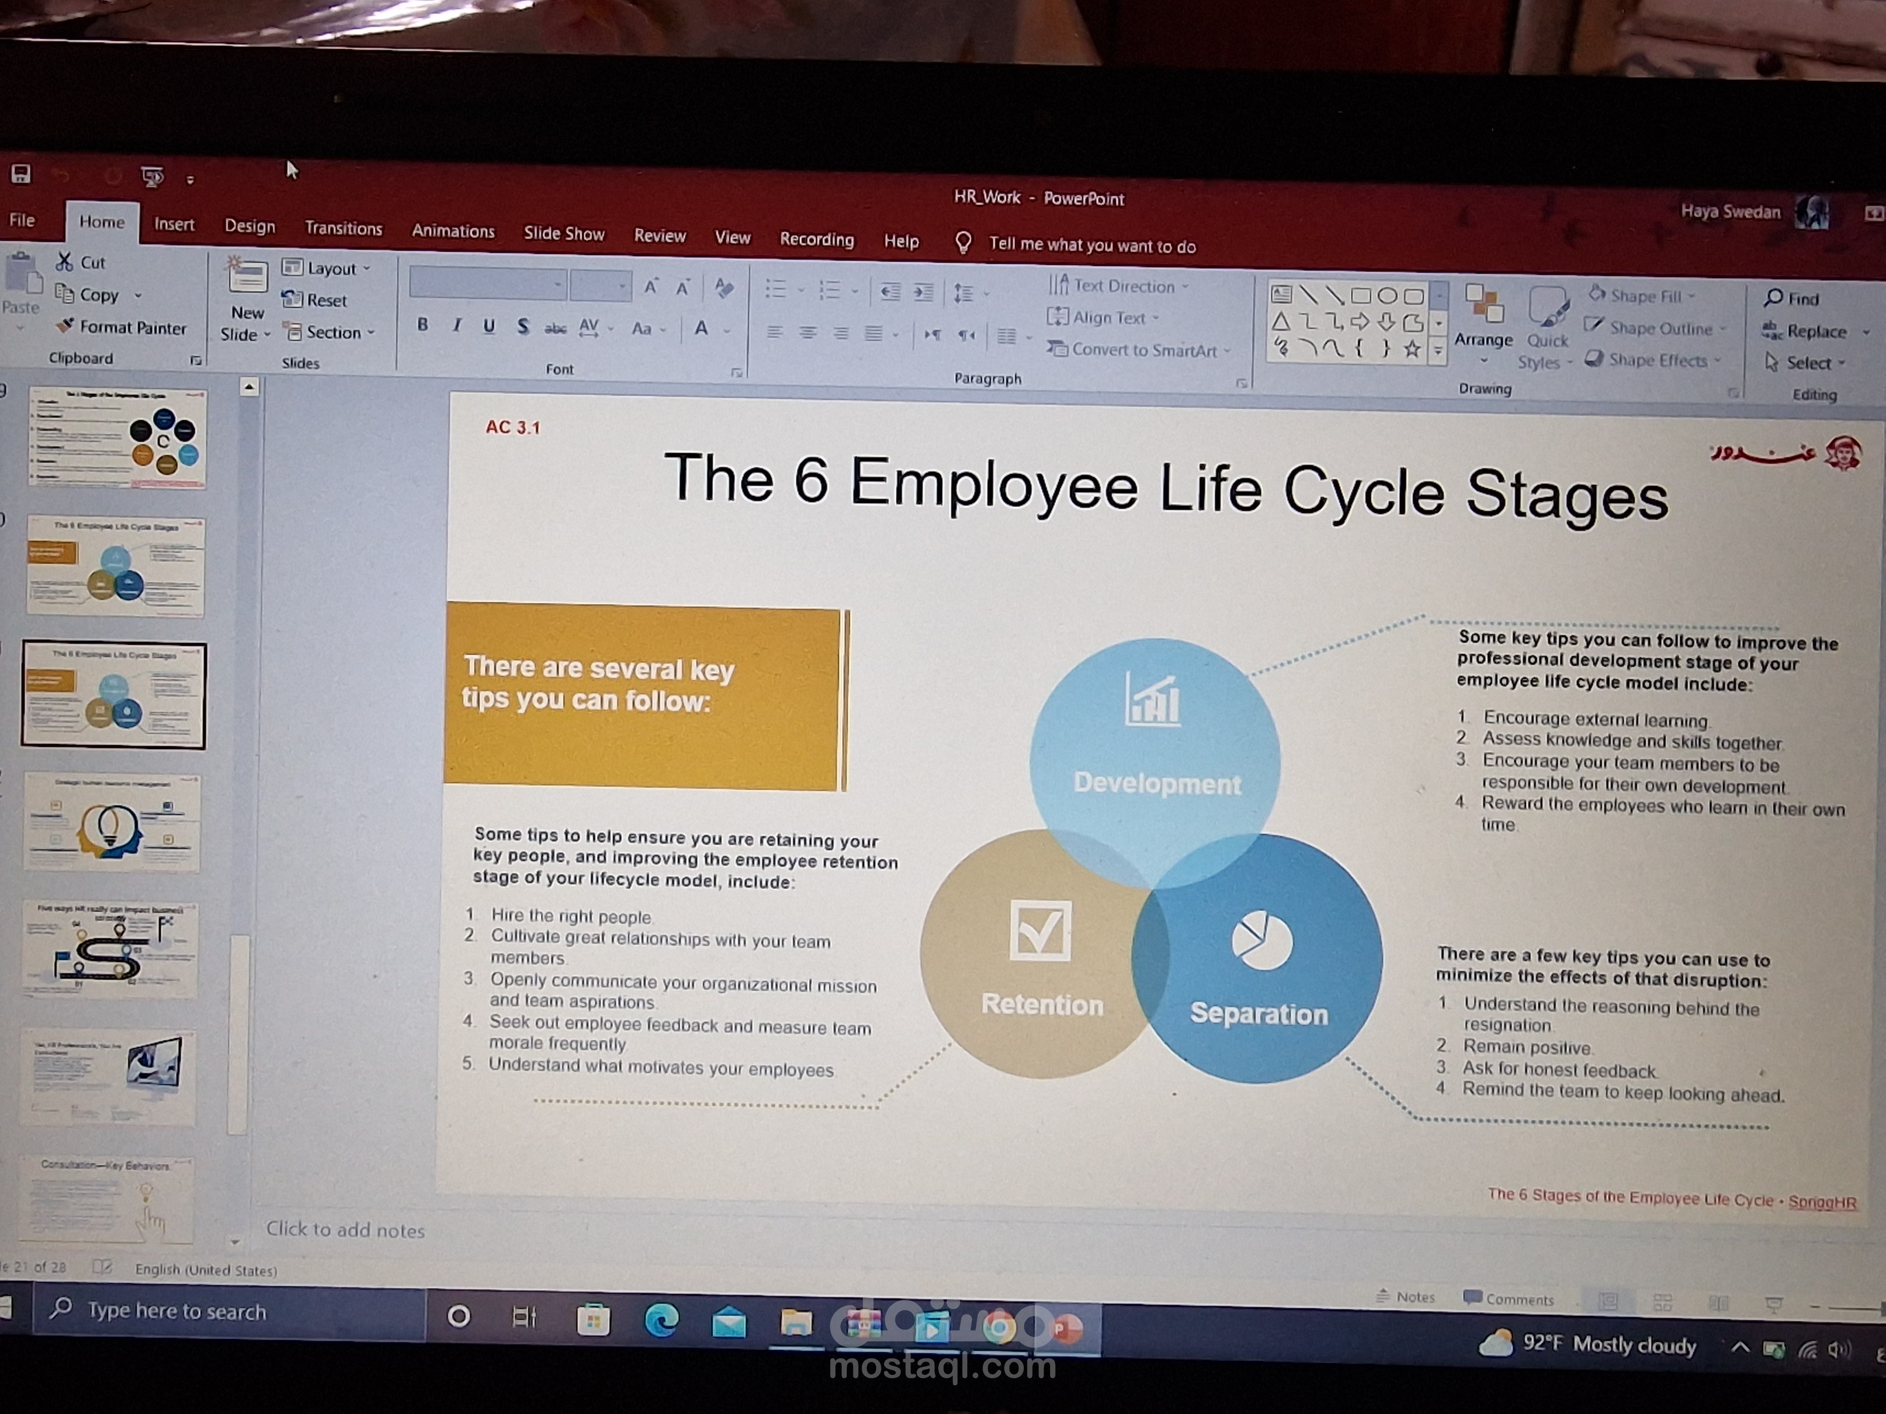Open the Shape Outline color menu
Image resolution: width=1886 pixels, height=1414 pixels.
click(1654, 328)
